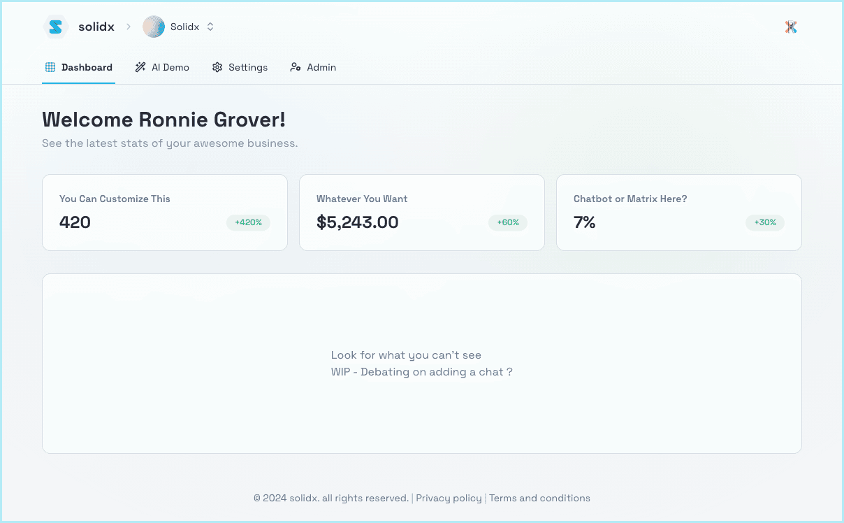Click the WIP chat placeholder panel text
844x523 pixels.
[421, 372]
